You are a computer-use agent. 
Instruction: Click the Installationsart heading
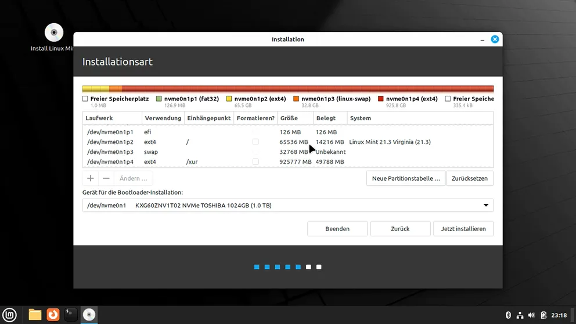tap(117, 62)
